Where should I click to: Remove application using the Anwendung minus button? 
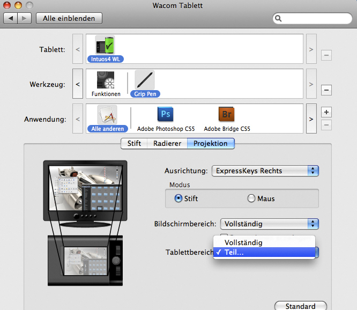click(326, 125)
